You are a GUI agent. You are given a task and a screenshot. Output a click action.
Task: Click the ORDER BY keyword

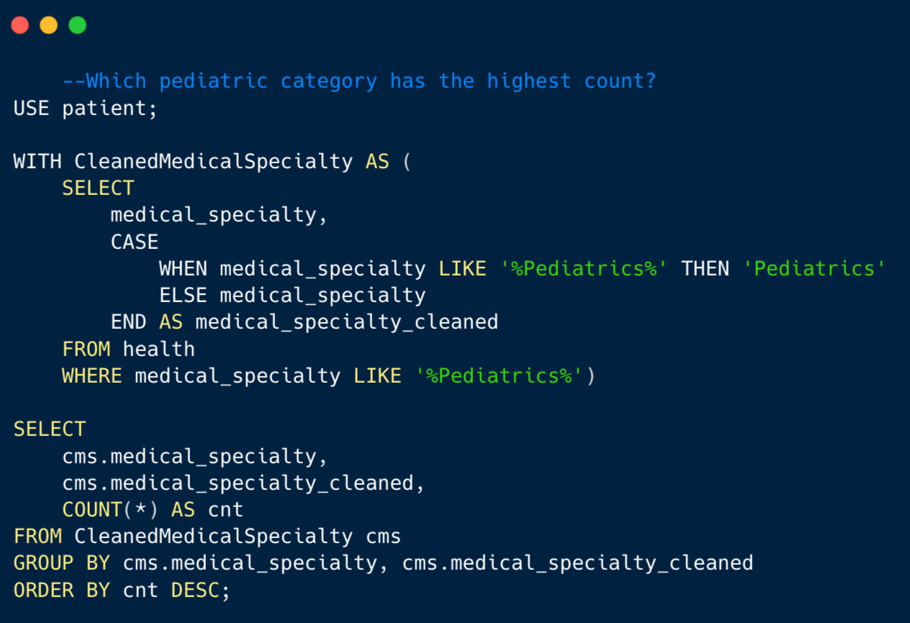(x=62, y=590)
